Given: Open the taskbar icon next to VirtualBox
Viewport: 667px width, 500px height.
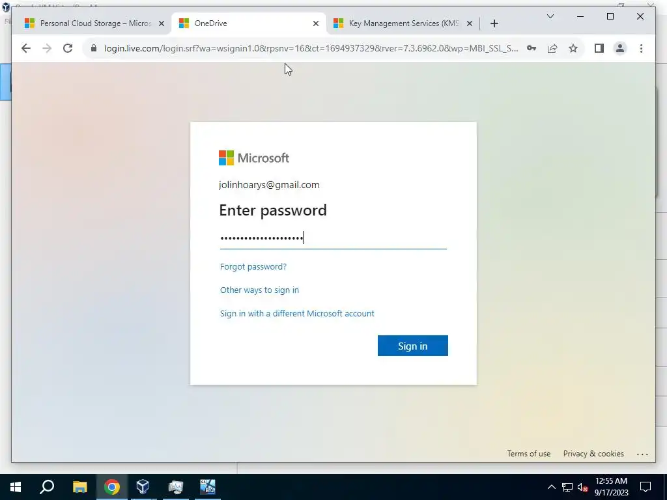Looking at the screenshot, I should [175, 487].
